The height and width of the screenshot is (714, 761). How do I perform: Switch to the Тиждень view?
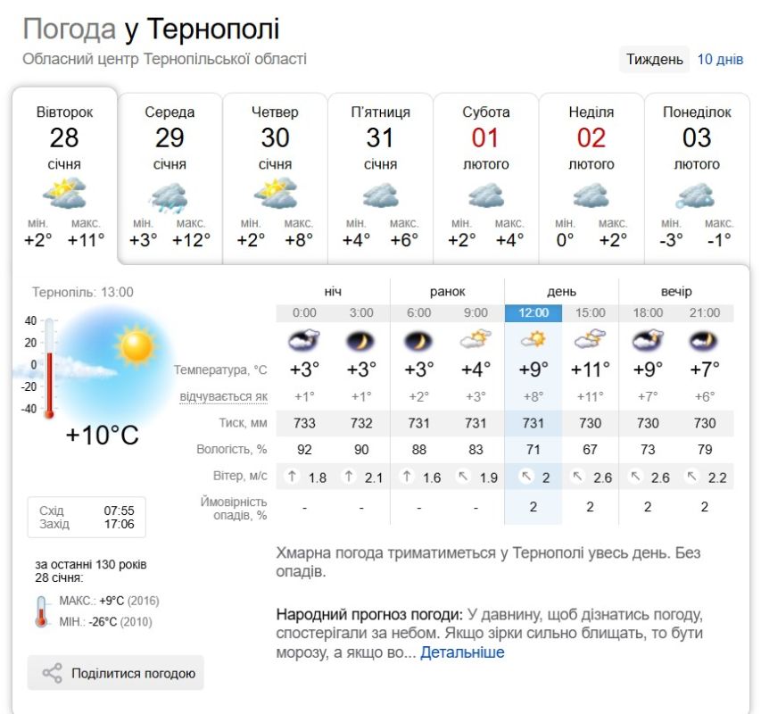tap(654, 59)
